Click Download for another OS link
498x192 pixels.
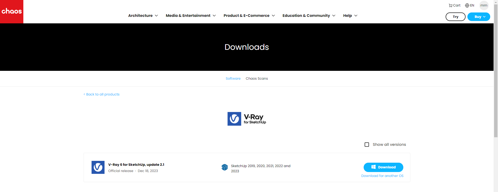[382, 176]
